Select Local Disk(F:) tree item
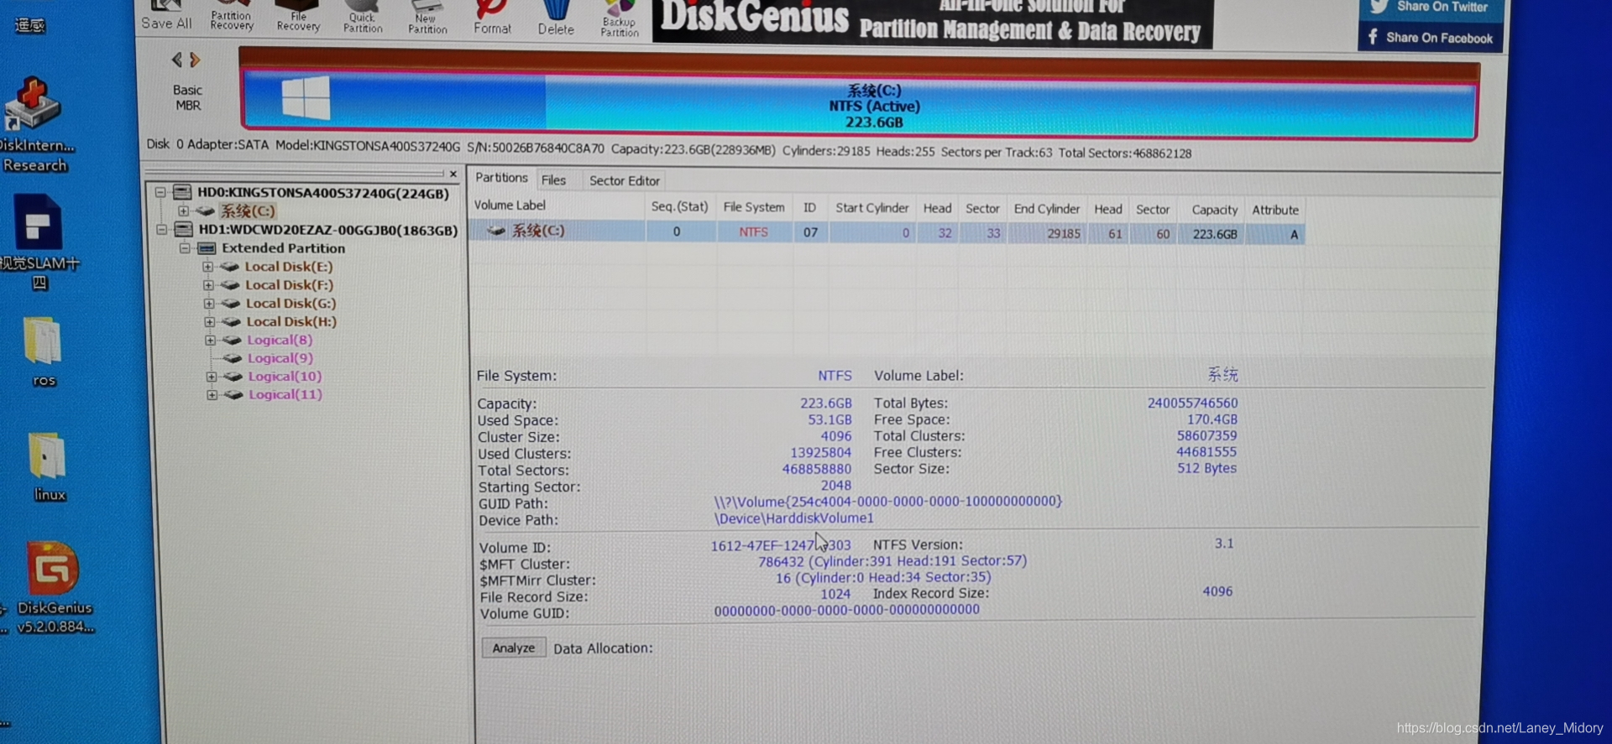This screenshot has width=1612, height=744. (289, 285)
